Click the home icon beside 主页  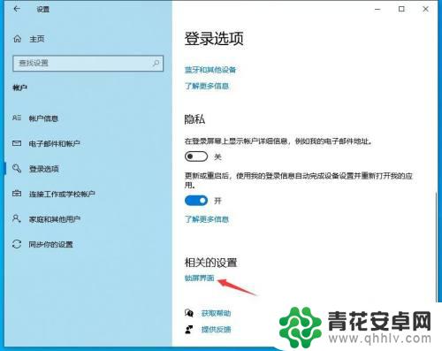point(18,39)
